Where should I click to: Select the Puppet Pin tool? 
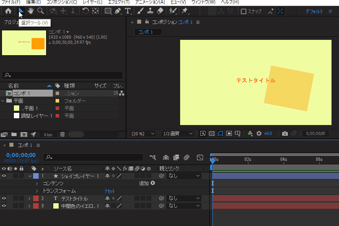click(x=184, y=11)
